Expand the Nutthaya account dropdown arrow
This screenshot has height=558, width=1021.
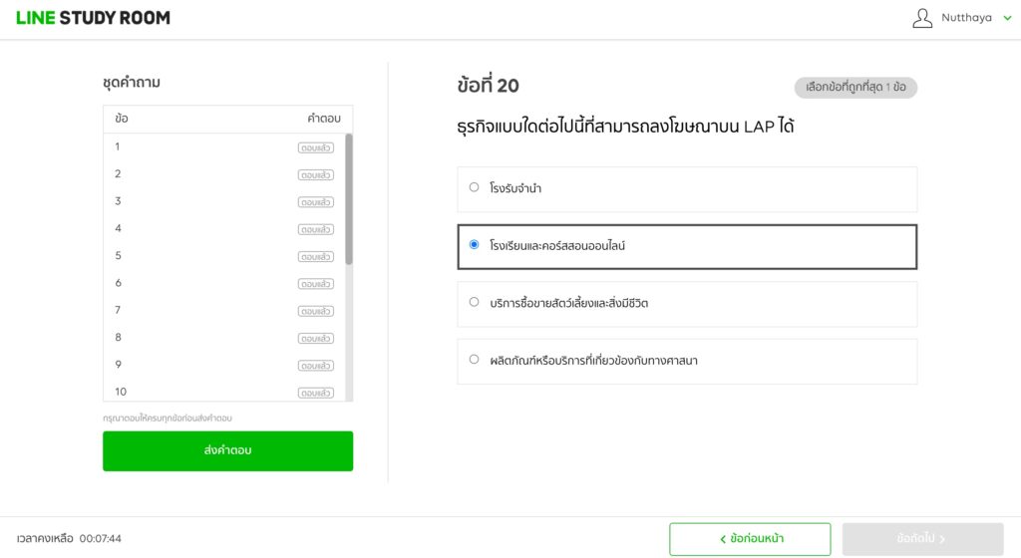click(1007, 18)
